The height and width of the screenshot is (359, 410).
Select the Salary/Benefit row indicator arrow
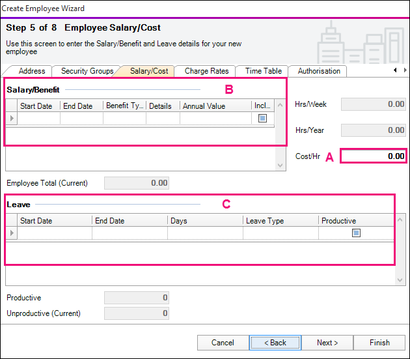(x=11, y=119)
